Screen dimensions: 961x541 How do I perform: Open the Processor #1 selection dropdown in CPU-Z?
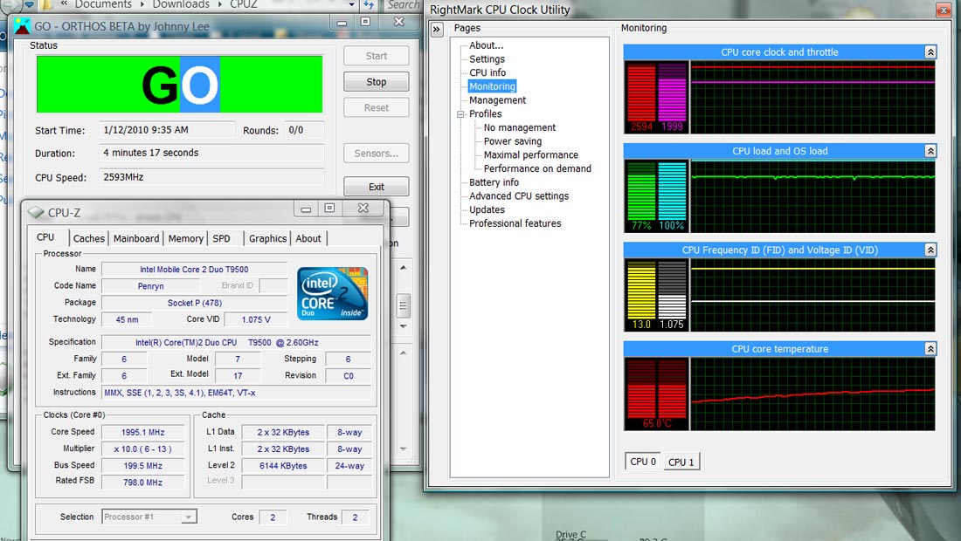189,517
